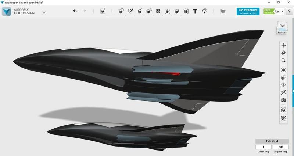294x156 pixels.
Task: Select the Zoom magnifier tool
Action: click(283, 60)
